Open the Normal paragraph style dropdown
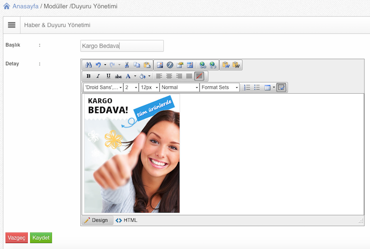This screenshot has width=370, height=249. 179,87
